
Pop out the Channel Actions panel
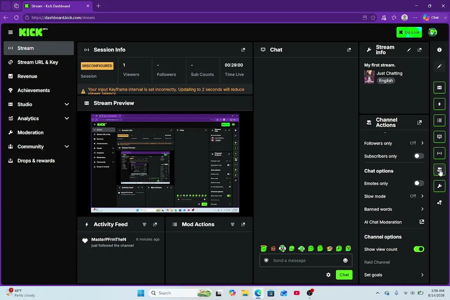(x=419, y=122)
